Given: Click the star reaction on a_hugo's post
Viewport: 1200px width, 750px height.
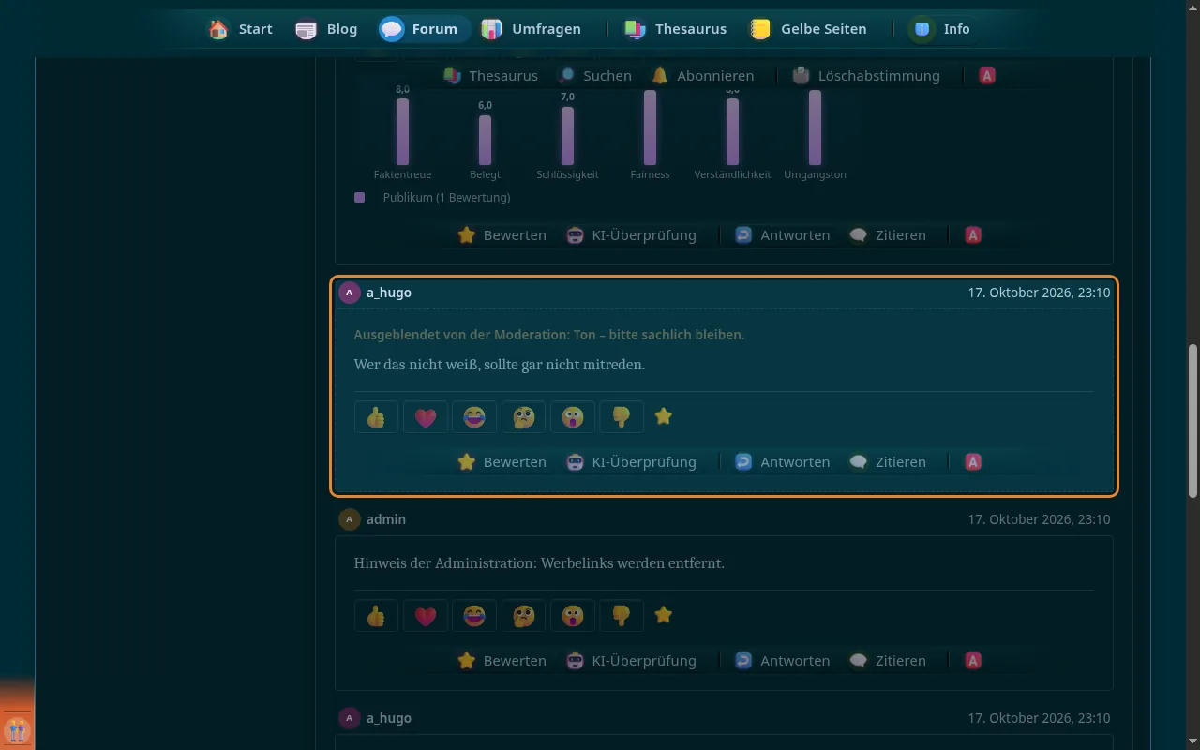Looking at the screenshot, I should 664,416.
